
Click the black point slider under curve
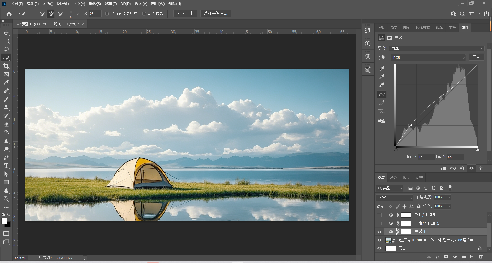[396, 150]
